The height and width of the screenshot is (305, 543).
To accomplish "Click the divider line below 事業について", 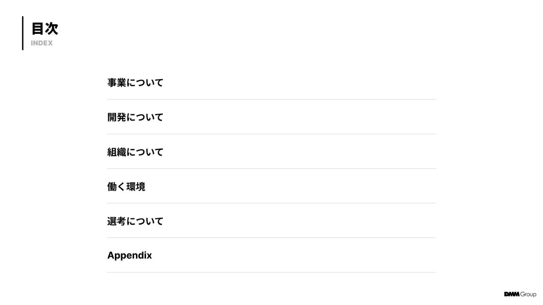I will 271,99.
